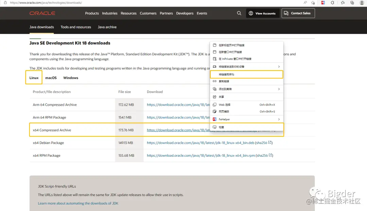Viewport: 367px width, 211px height.
Task: Choose 在新标签页中打开链接 from context menu
Action: (246, 45)
